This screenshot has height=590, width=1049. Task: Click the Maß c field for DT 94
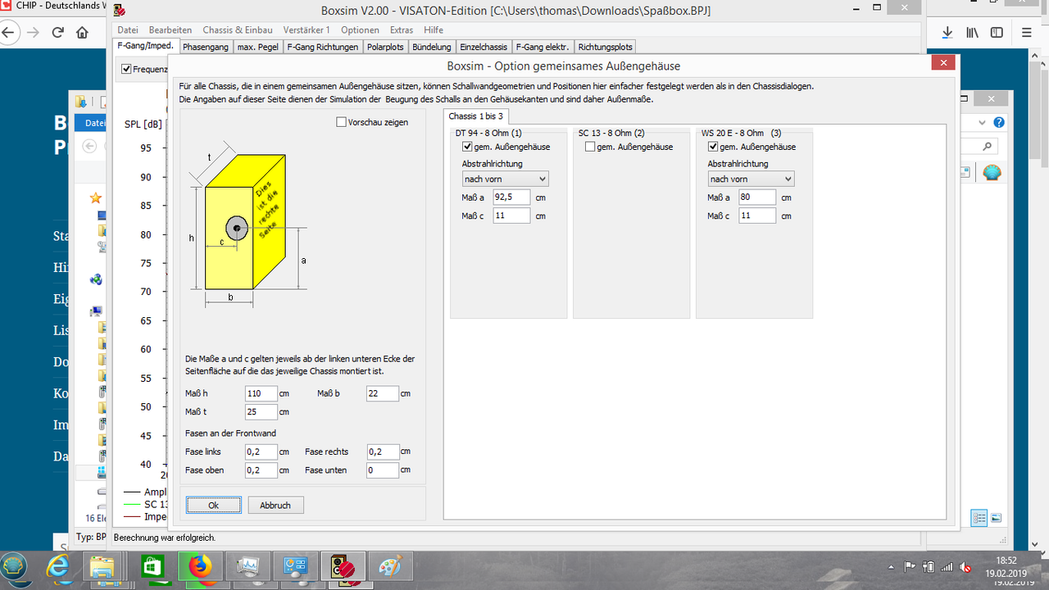(511, 216)
